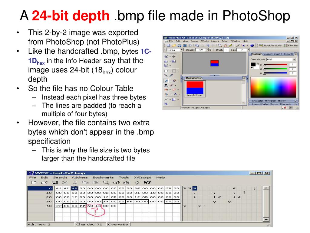The image size is (310, 233).
Task: Switch to the Histogram tab
Action: 271,101
